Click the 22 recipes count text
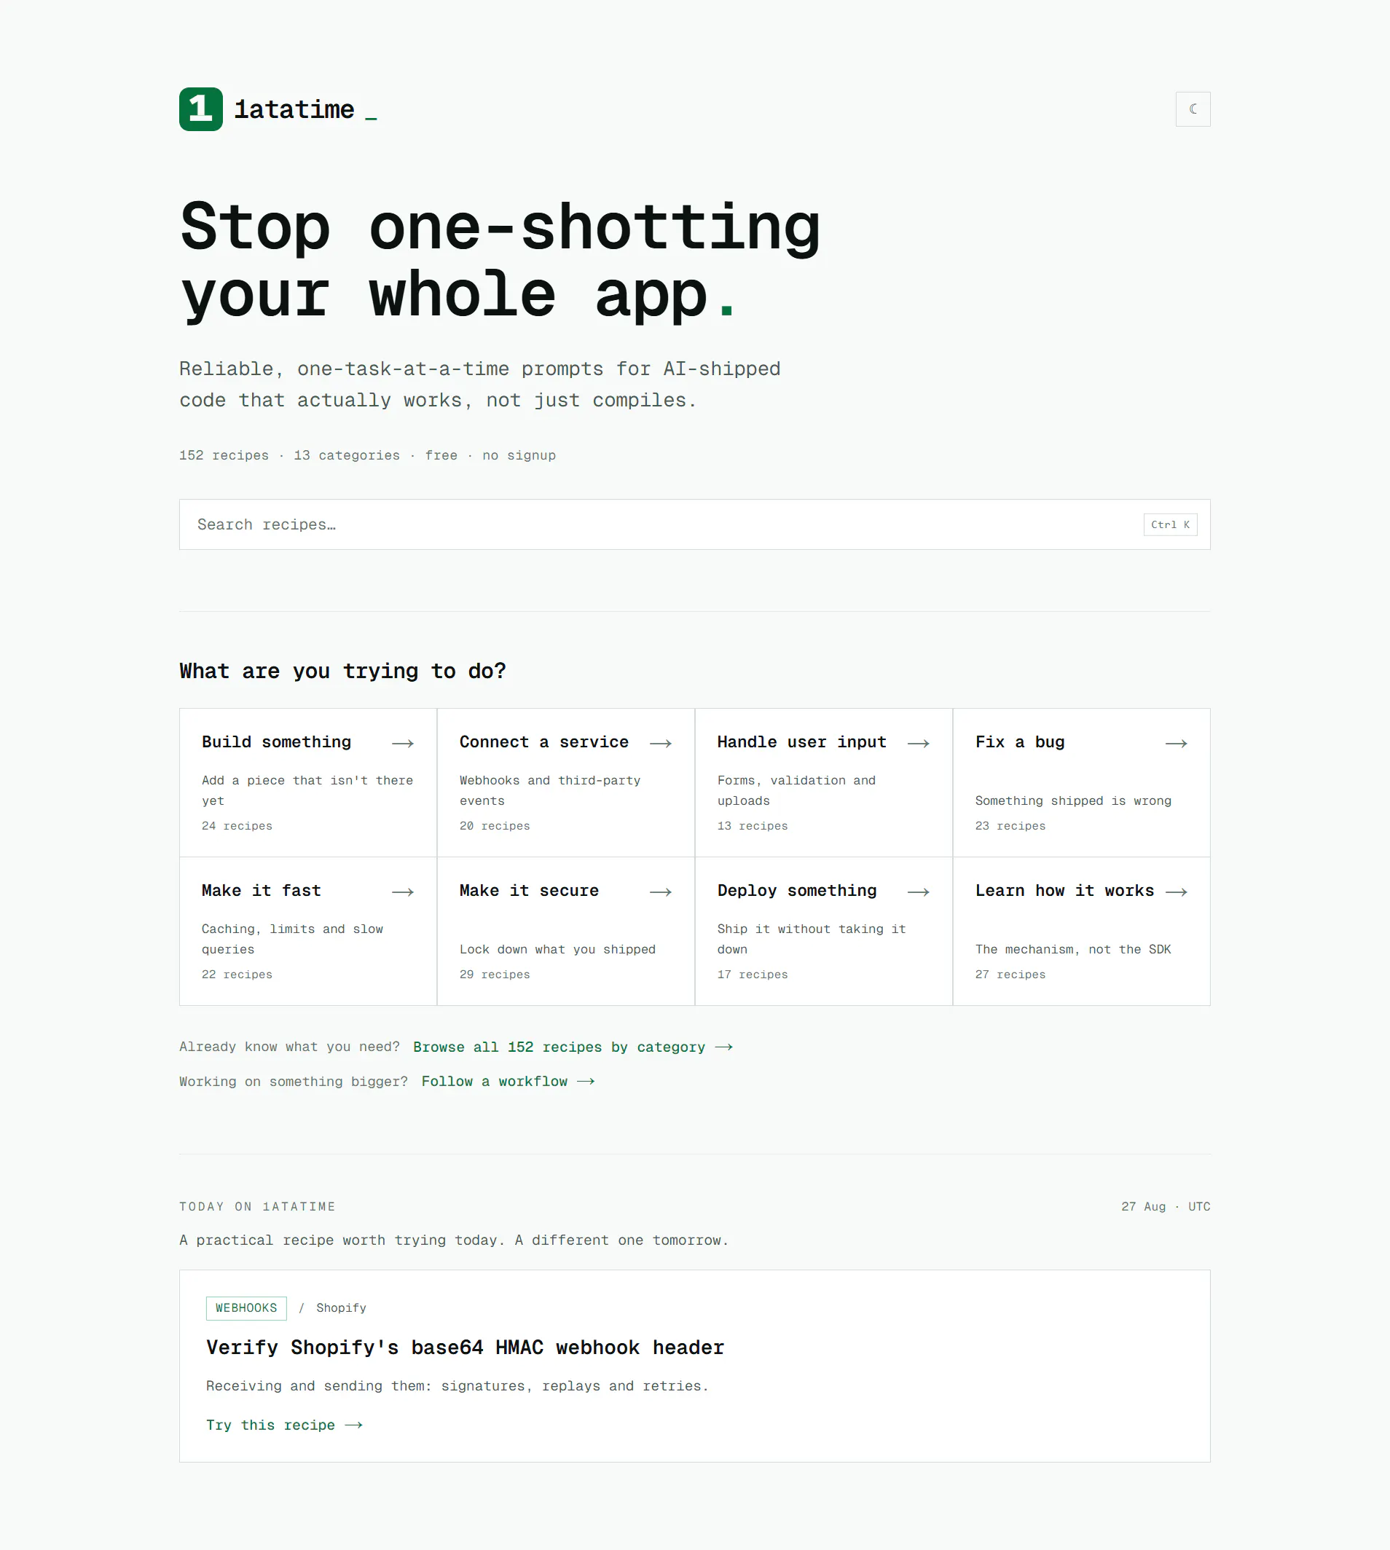 pyautogui.click(x=237, y=975)
